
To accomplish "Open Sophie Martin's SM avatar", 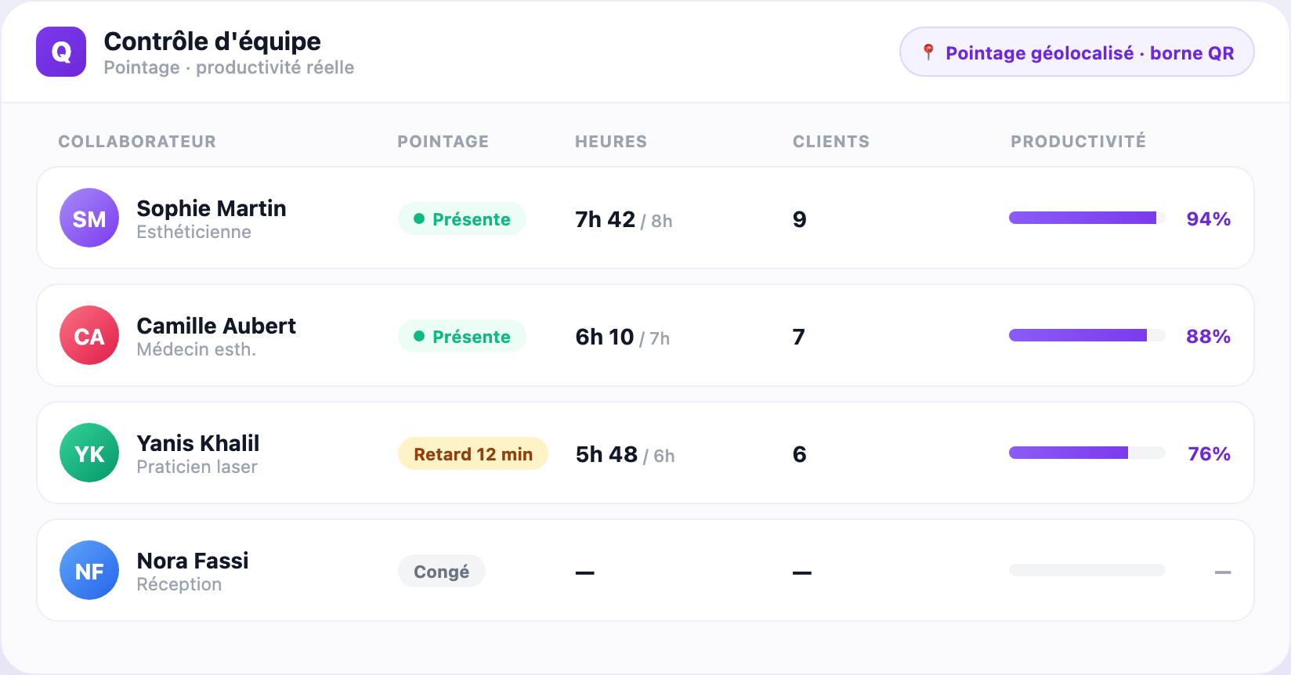I will 89,218.
